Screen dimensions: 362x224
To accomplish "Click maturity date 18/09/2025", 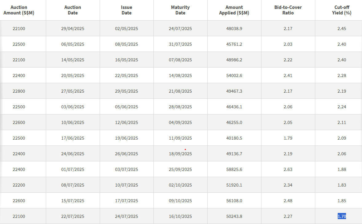I will pyautogui.click(x=180, y=154).
